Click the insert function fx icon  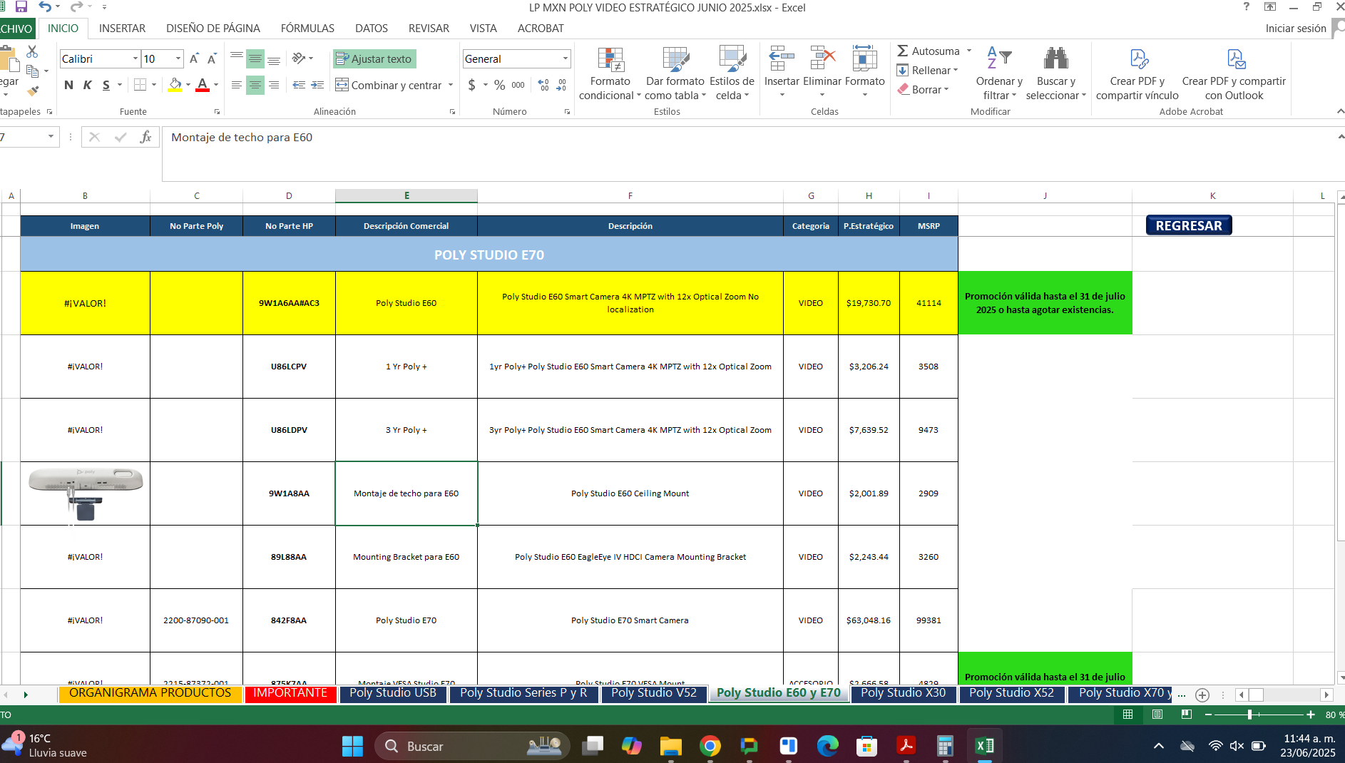tap(145, 137)
